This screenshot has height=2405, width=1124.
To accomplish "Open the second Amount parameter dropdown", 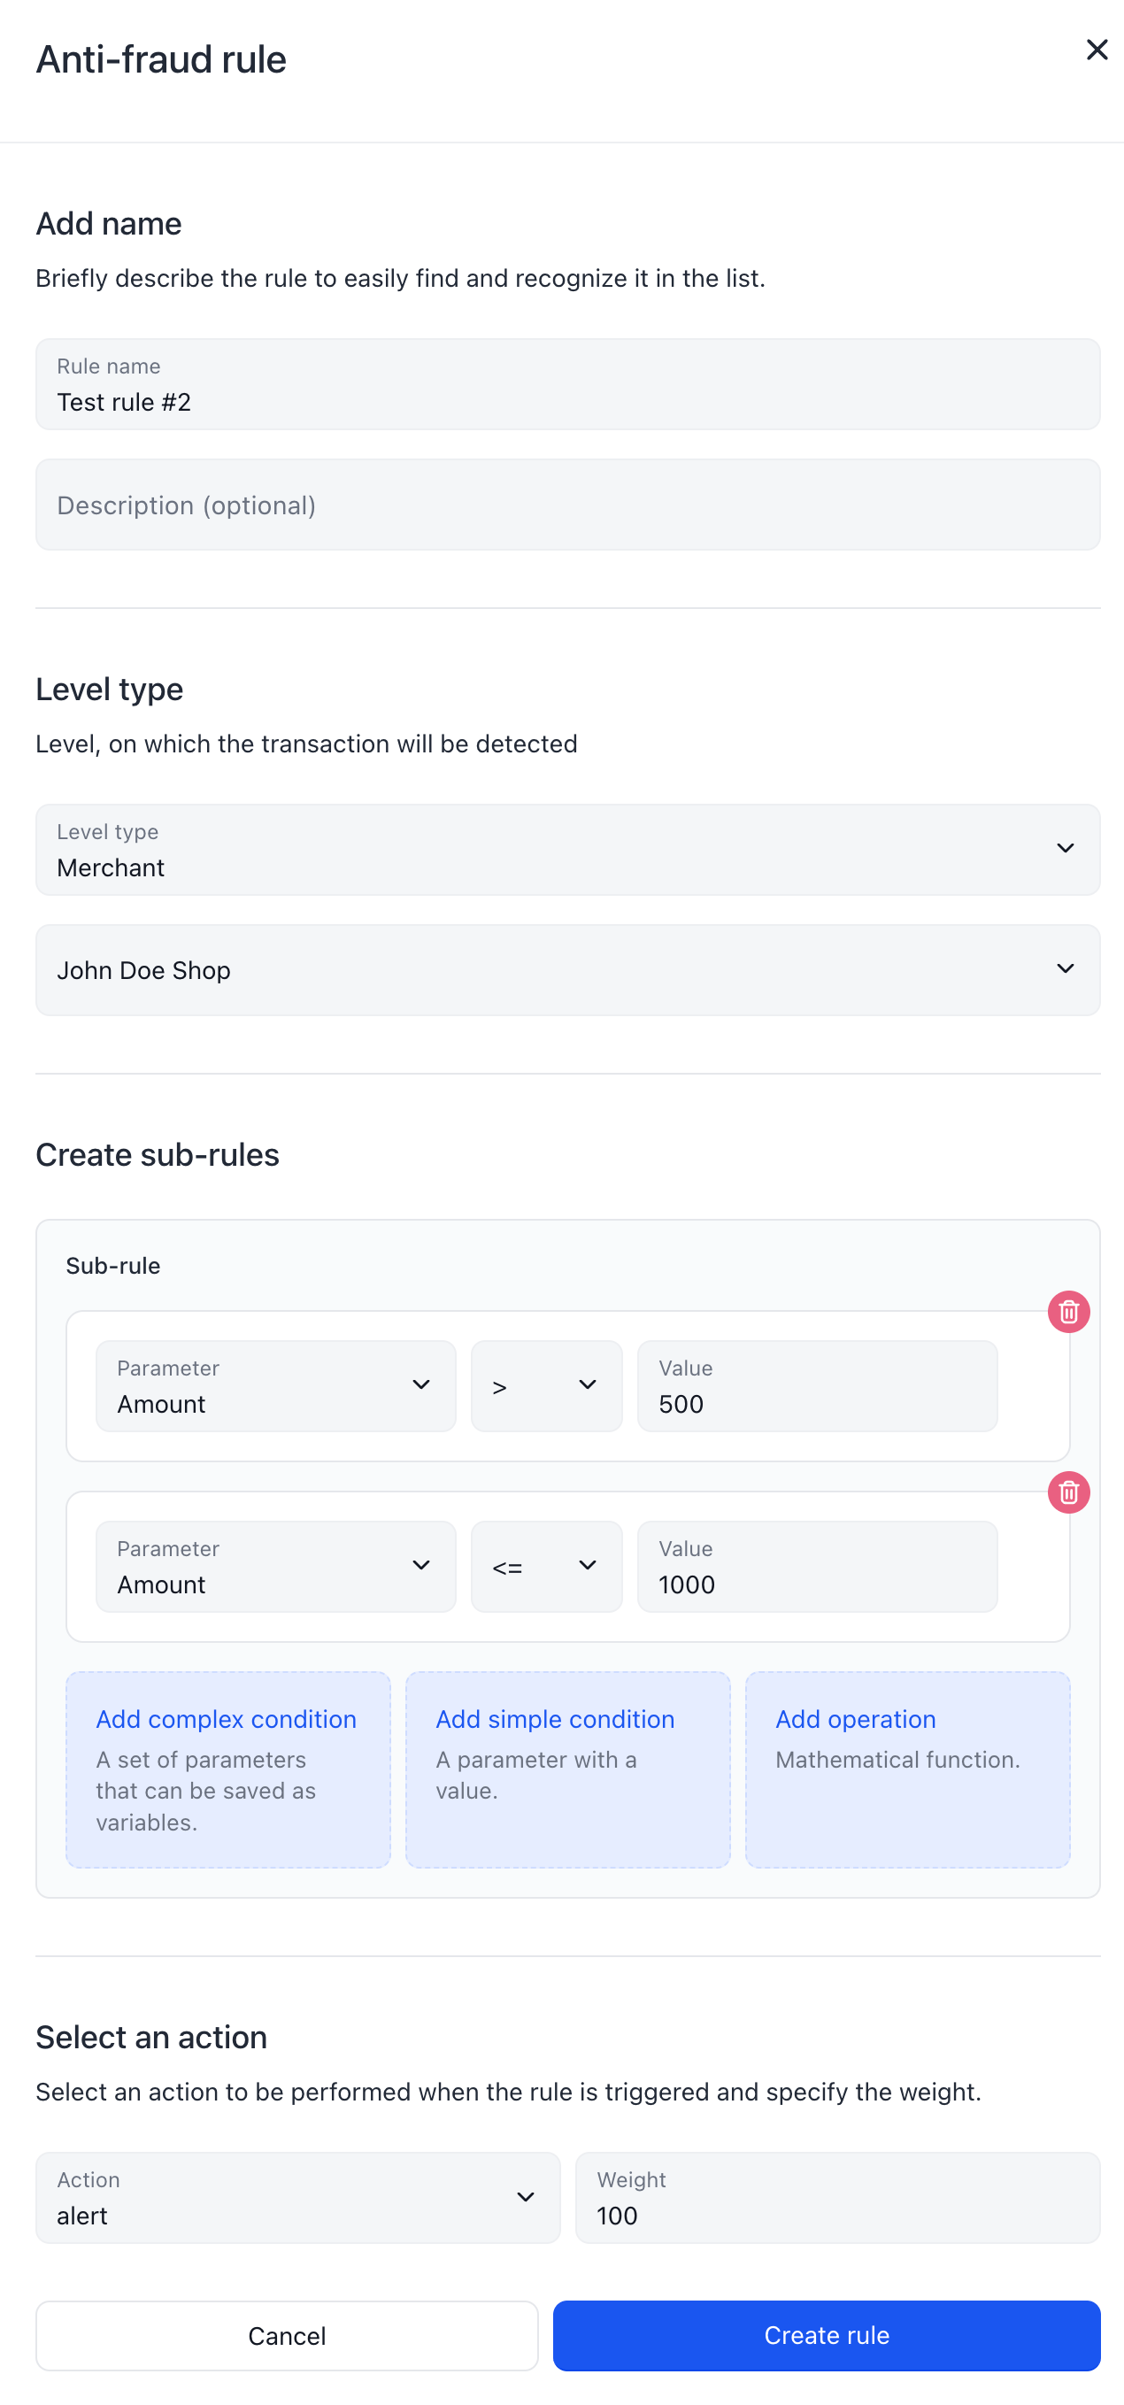I will tap(275, 1566).
